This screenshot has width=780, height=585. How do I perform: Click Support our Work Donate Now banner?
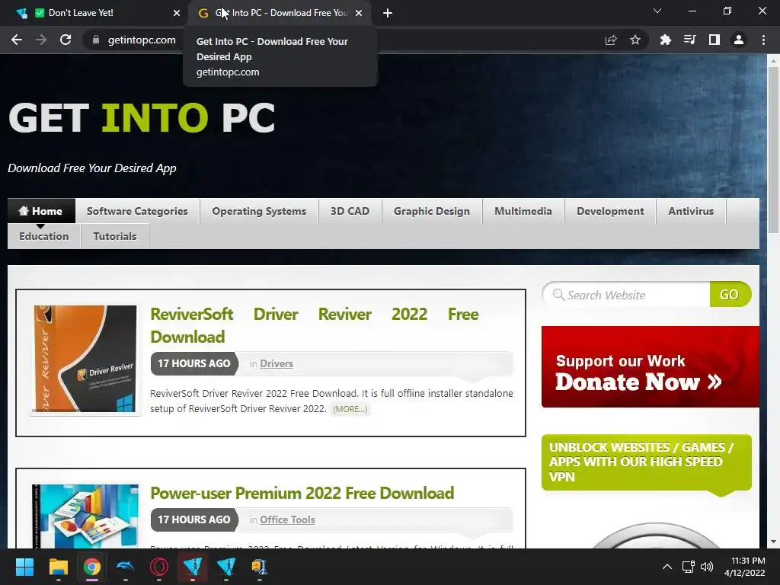(651, 366)
